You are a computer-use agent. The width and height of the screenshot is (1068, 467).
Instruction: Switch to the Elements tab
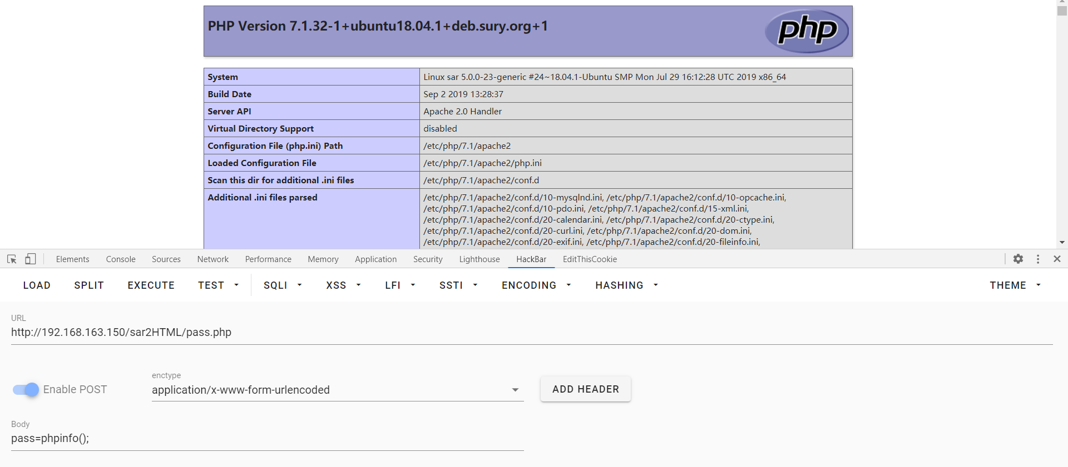(72, 259)
